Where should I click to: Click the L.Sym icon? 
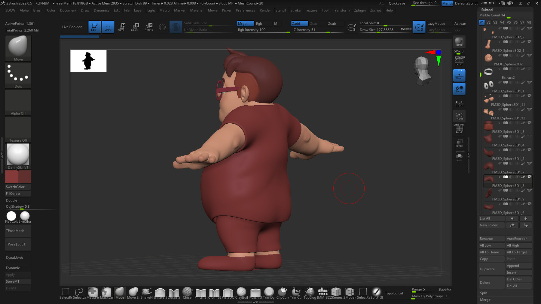click(459, 103)
